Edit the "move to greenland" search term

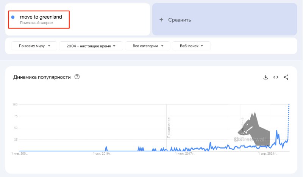41,17
